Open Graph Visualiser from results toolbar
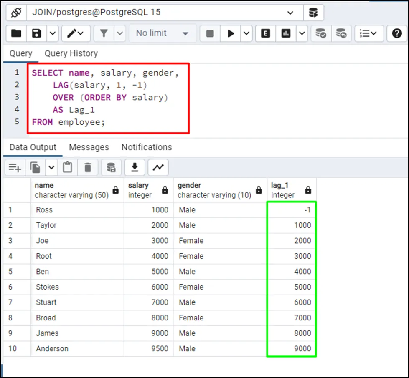Image resolution: width=409 pixels, height=378 pixels. tap(158, 168)
